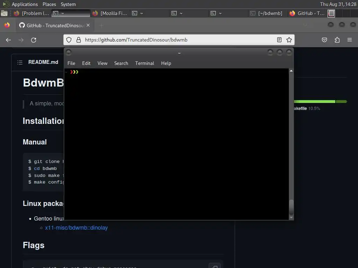Viewport: 358px width, 268px height.
Task: Click the Flags heading text
Action: (x=34, y=245)
